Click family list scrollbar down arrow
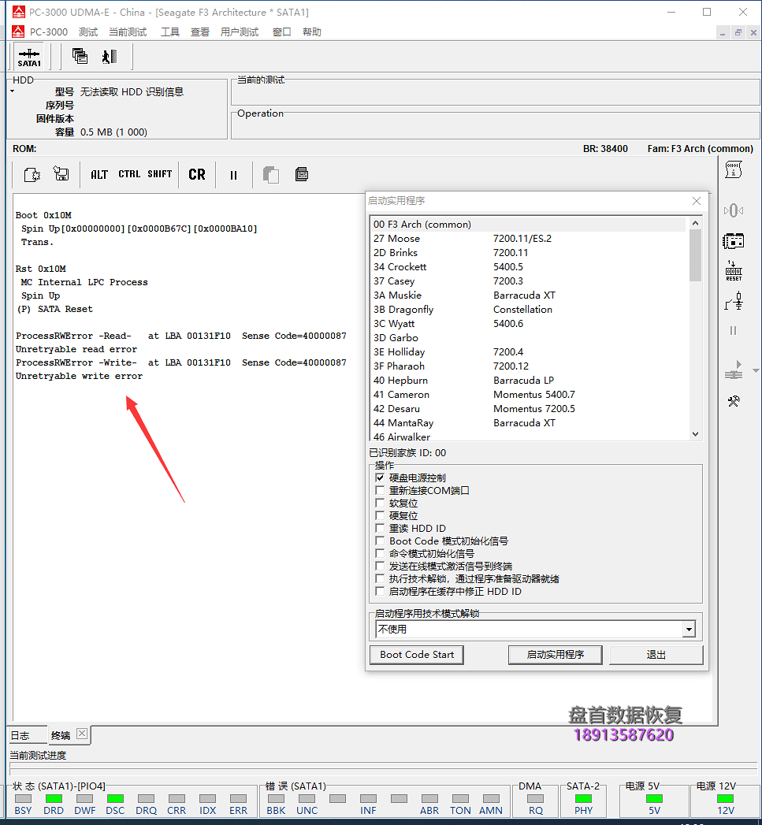 [695, 434]
